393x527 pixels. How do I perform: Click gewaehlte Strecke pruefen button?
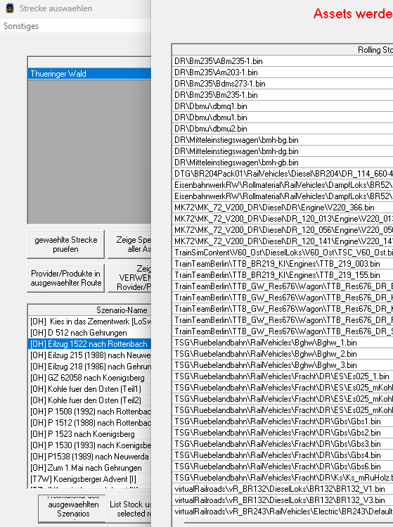click(x=66, y=244)
